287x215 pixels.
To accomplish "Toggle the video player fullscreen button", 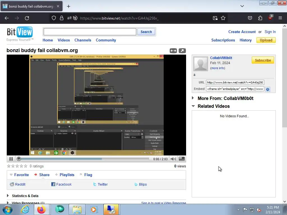I will [x=182, y=159].
